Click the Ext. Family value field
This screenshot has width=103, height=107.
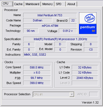pyautogui.click(x=29, y=49)
